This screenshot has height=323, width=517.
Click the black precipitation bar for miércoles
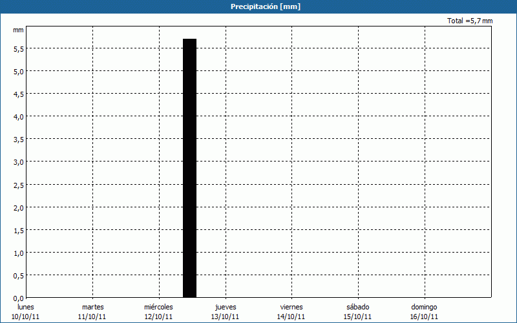coord(189,168)
